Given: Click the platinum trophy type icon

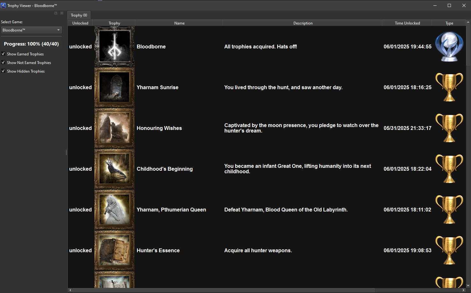Looking at the screenshot, I should [449, 46].
